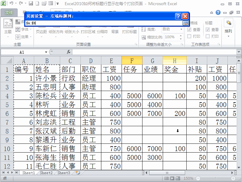The image size is (242, 182).
Task: Launch the Sheet Options (工作表选项) group dialog
Action: tap(219, 44)
